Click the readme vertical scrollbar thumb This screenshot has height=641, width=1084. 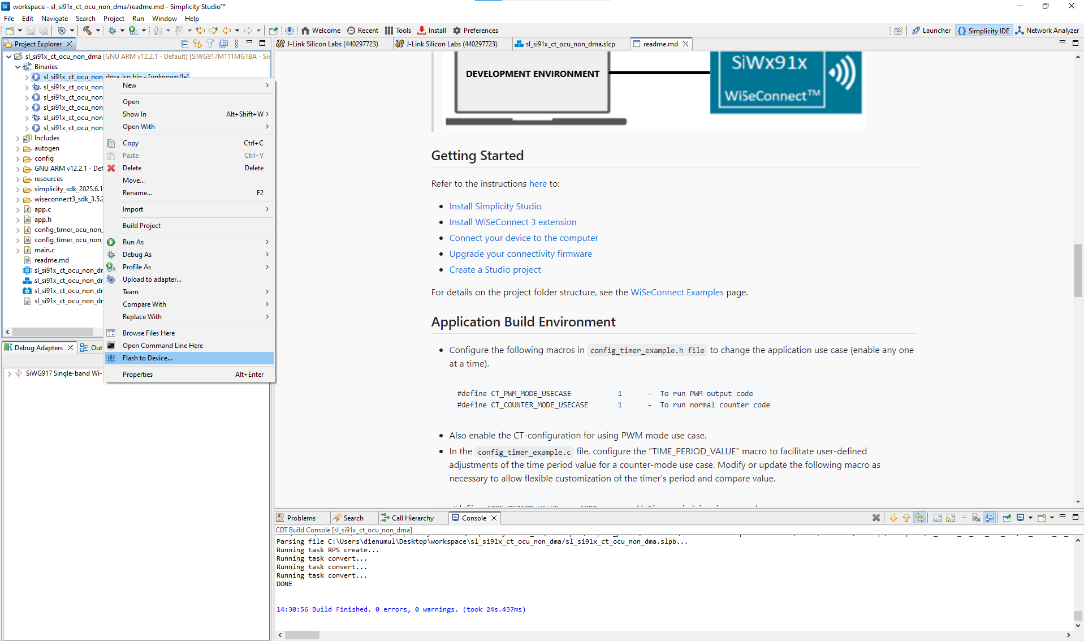pos(1078,270)
